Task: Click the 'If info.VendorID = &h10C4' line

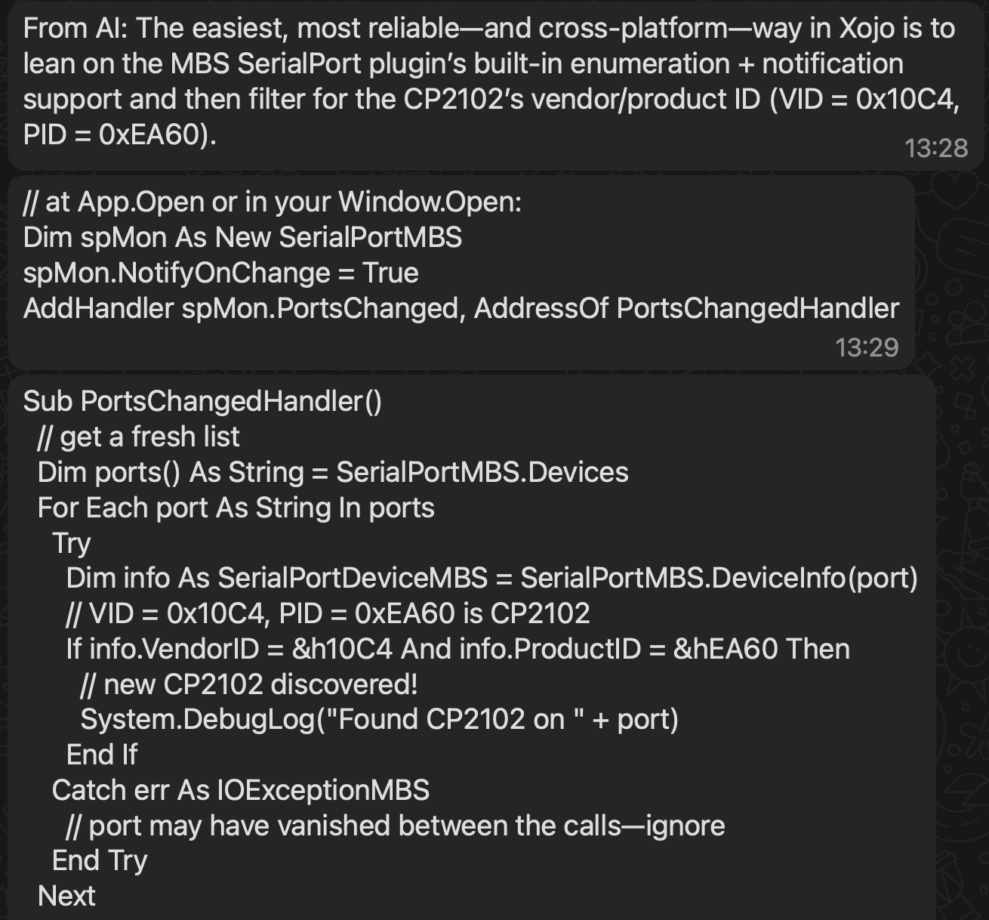Action: [x=458, y=649]
